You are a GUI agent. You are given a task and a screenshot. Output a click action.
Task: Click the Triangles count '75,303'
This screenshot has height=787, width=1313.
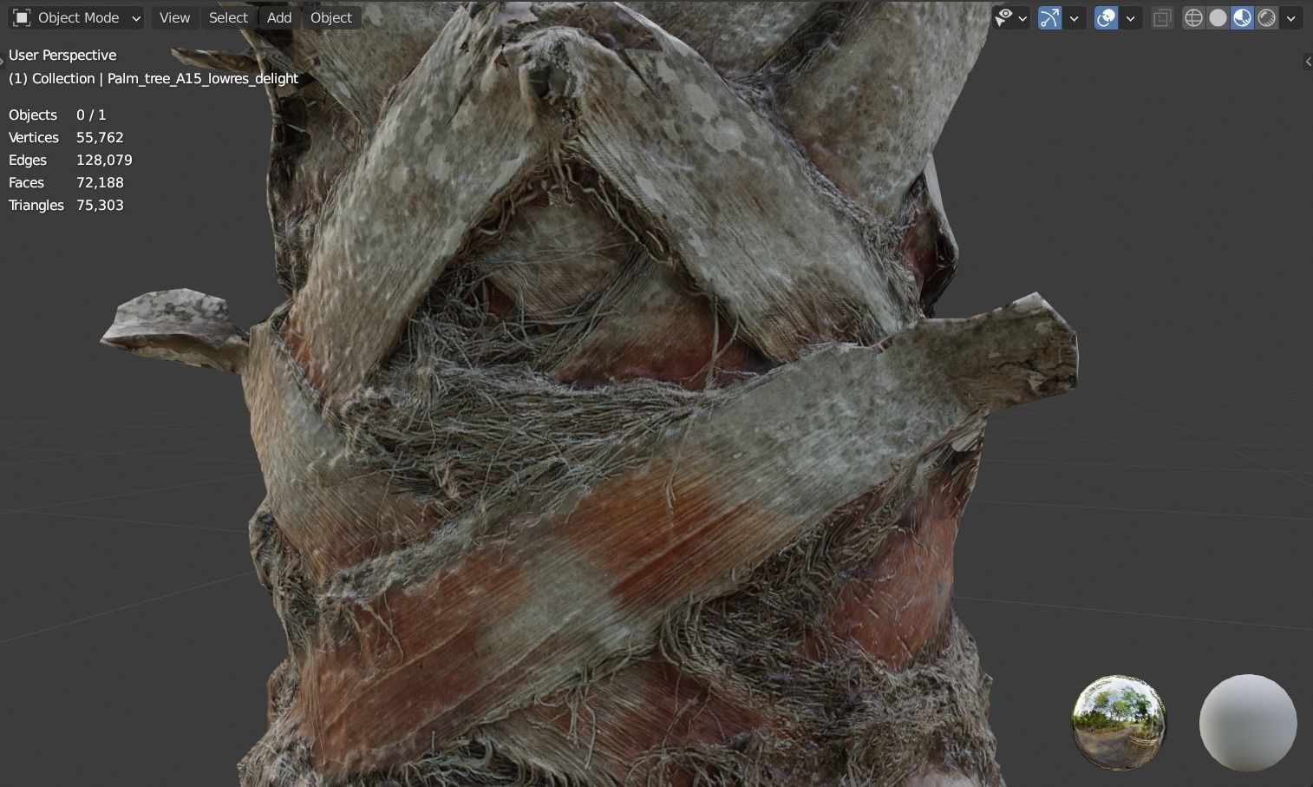click(x=100, y=205)
